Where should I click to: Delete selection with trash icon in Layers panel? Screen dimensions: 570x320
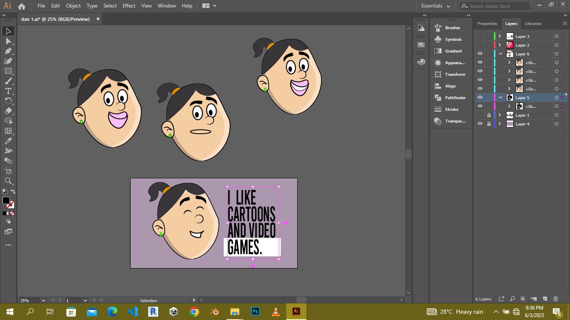click(x=555, y=299)
